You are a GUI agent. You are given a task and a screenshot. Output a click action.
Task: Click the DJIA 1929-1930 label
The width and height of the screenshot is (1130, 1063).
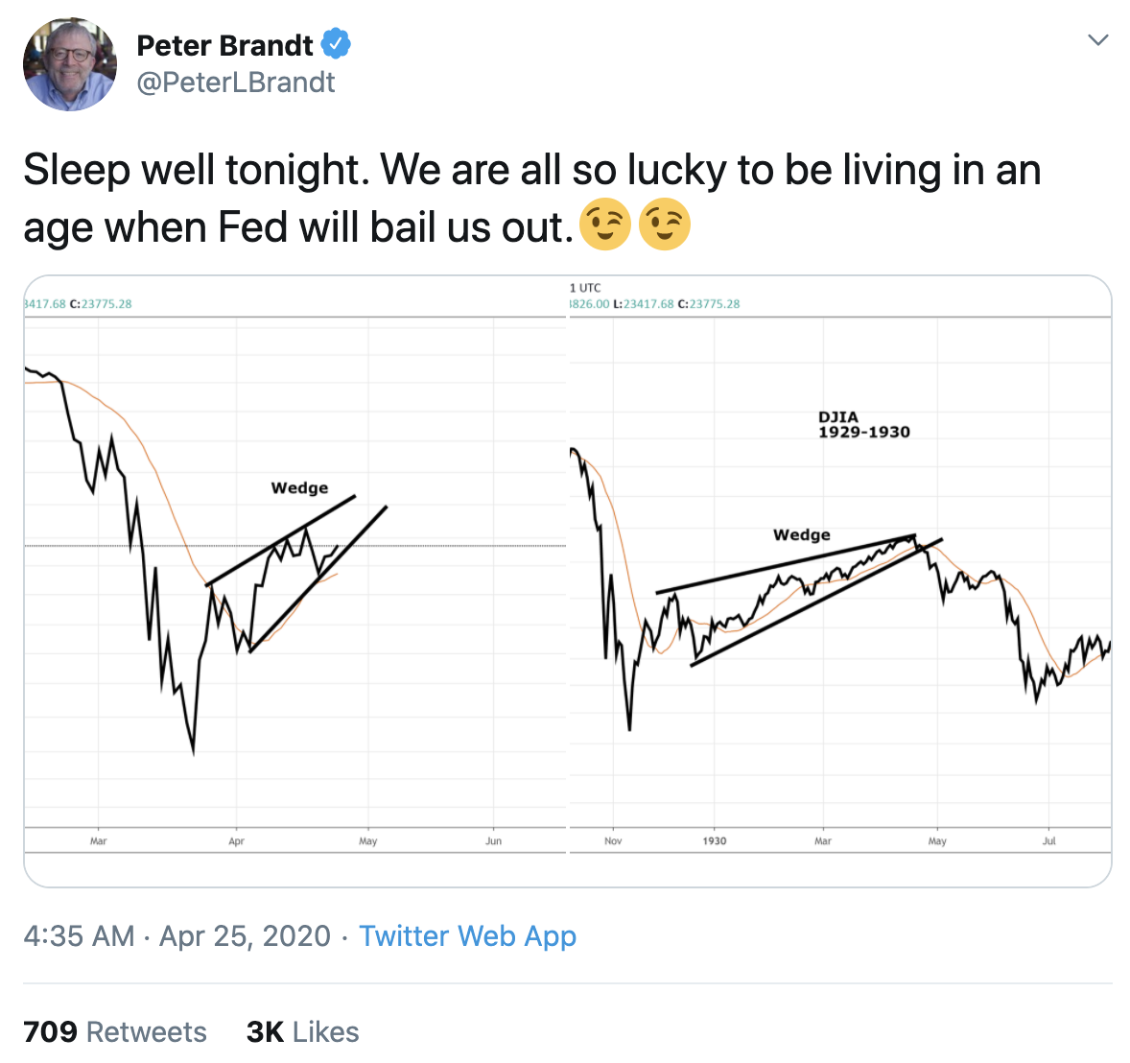[x=863, y=424]
